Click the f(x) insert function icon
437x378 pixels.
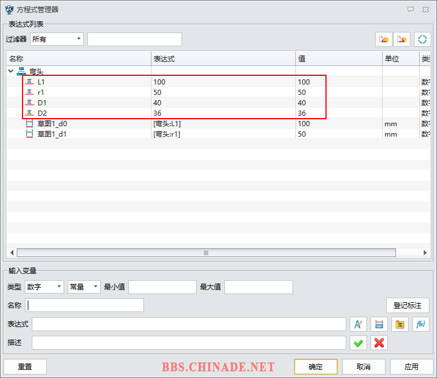point(421,324)
